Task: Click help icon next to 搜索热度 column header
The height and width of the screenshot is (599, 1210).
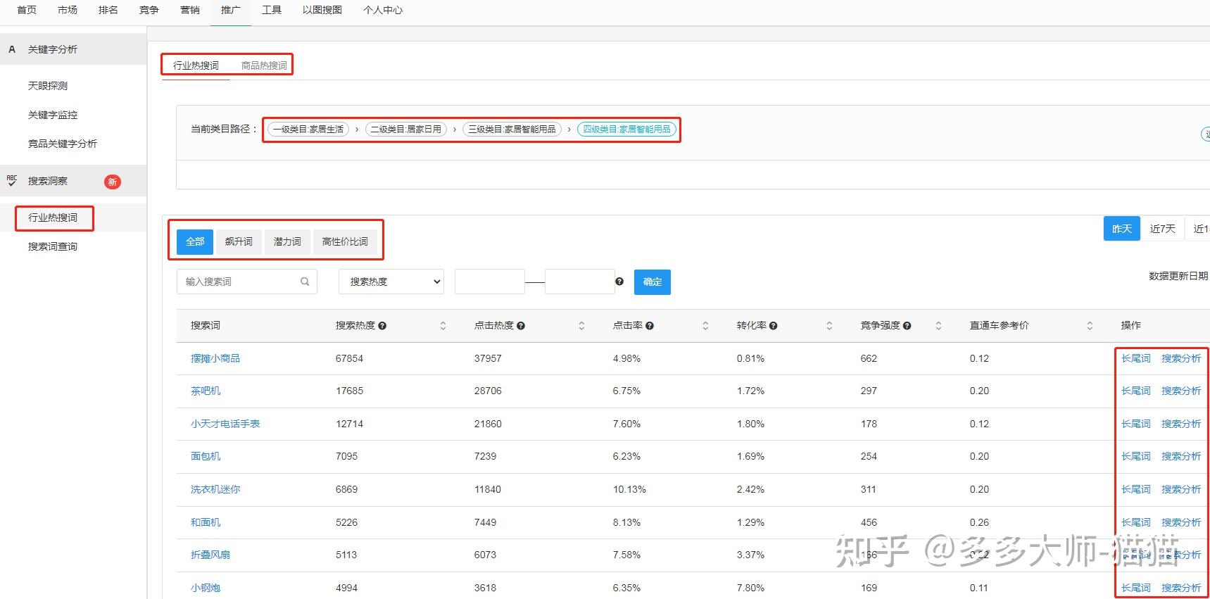Action: click(382, 326)
